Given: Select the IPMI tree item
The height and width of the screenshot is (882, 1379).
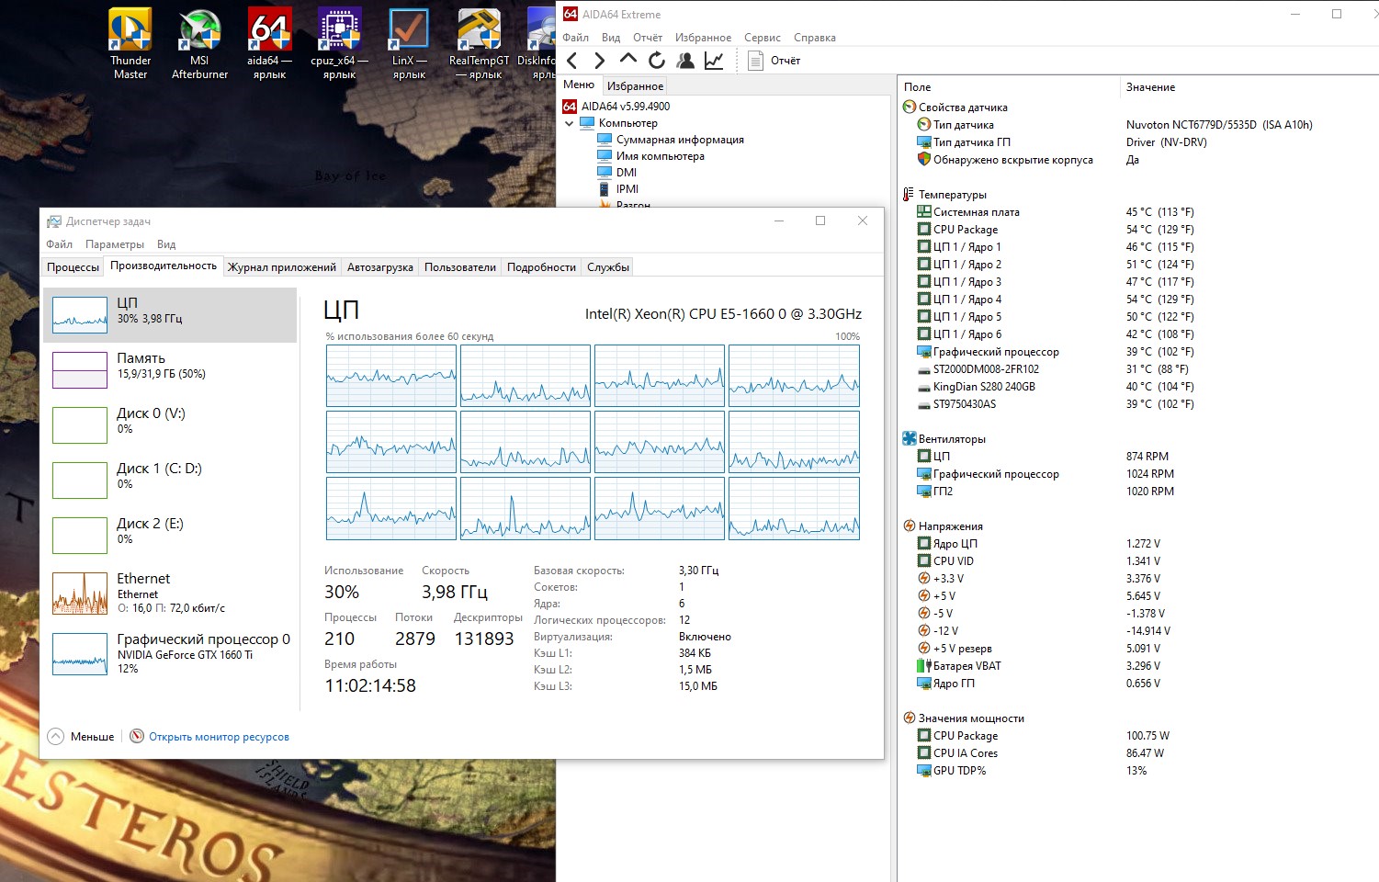Looking at the screenshot, I should click(x=618, y=189).
